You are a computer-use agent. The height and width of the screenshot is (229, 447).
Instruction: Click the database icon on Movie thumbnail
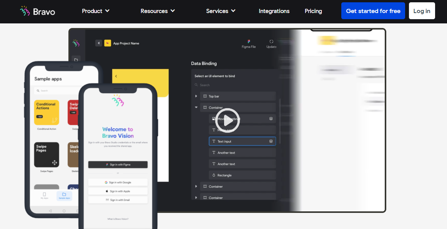coord(272,119)
